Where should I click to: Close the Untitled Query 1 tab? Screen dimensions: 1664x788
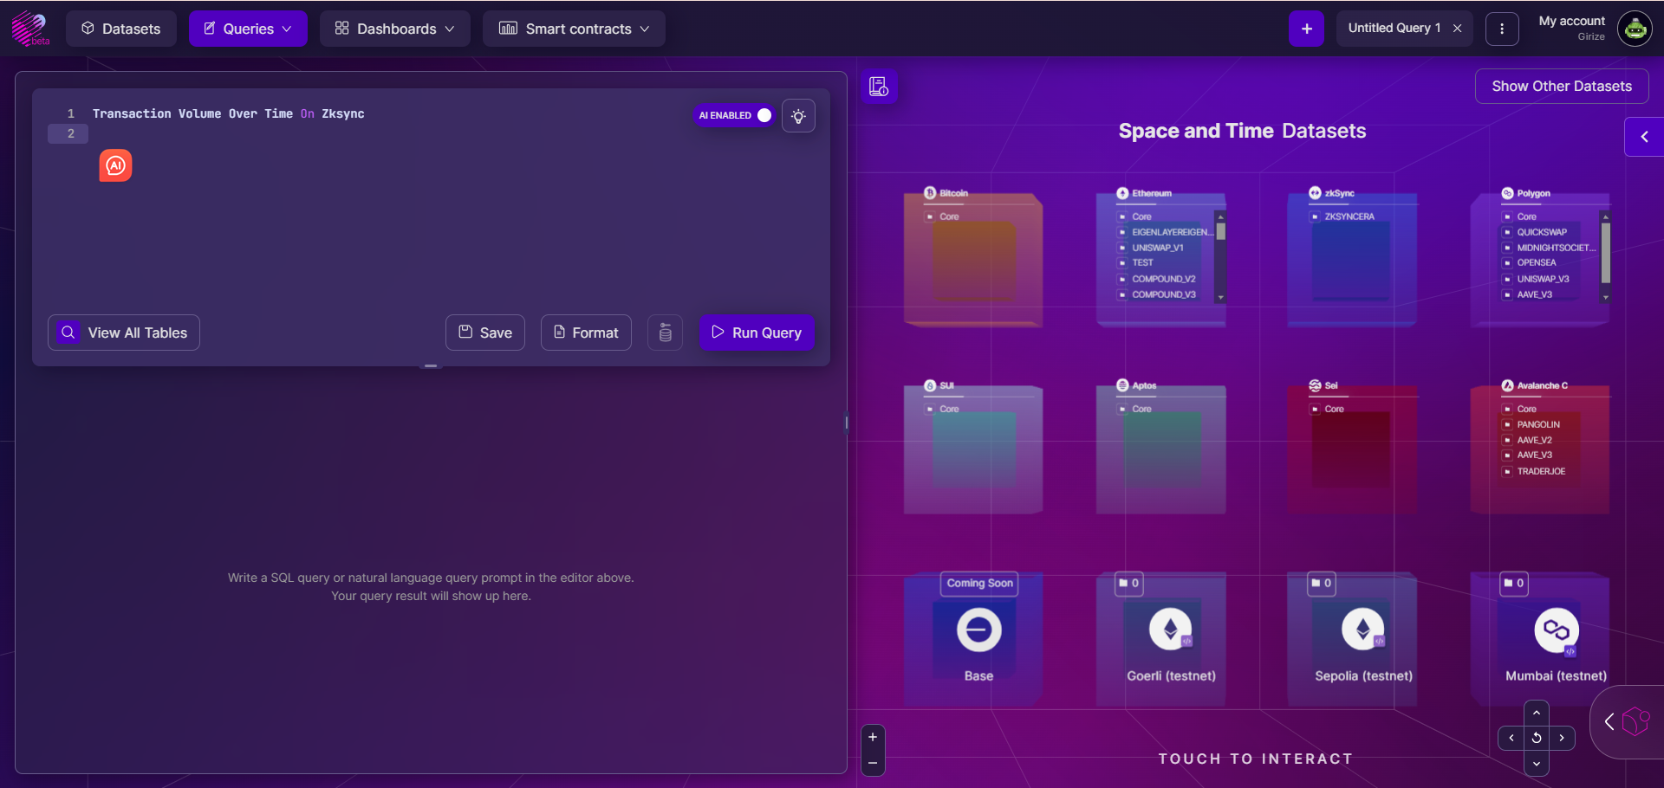click(x=1458, y=28)
